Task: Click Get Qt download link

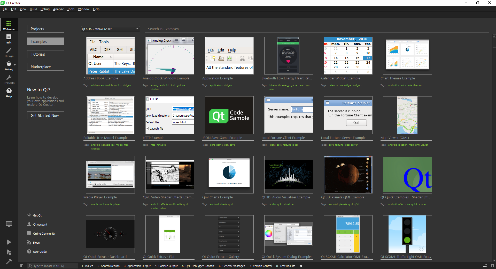Action: click(35, 215)
